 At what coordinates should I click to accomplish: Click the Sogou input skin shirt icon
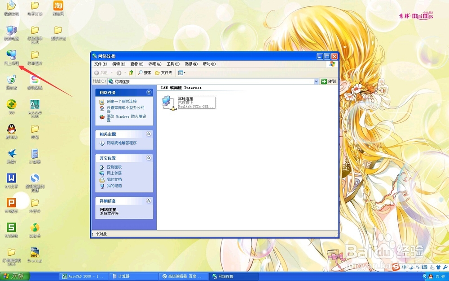click(x=438, y=267)
